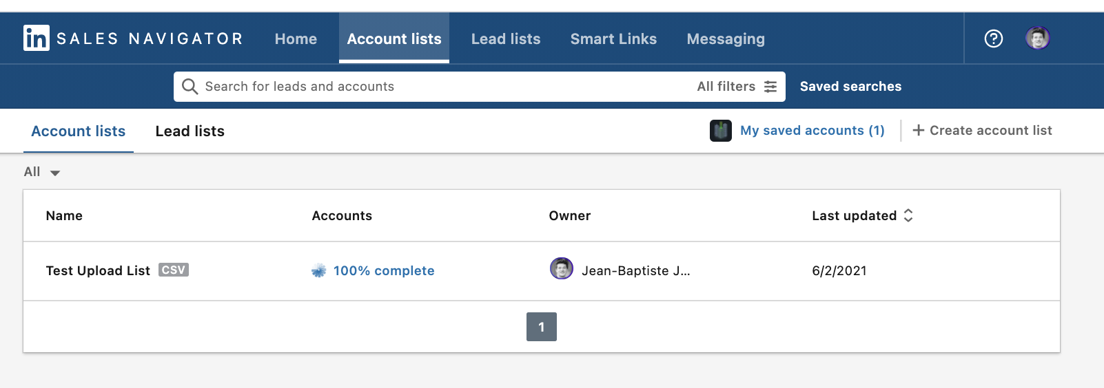
Task: Click the Name column header
Action: pyautogui.click(x=64, y=215)
